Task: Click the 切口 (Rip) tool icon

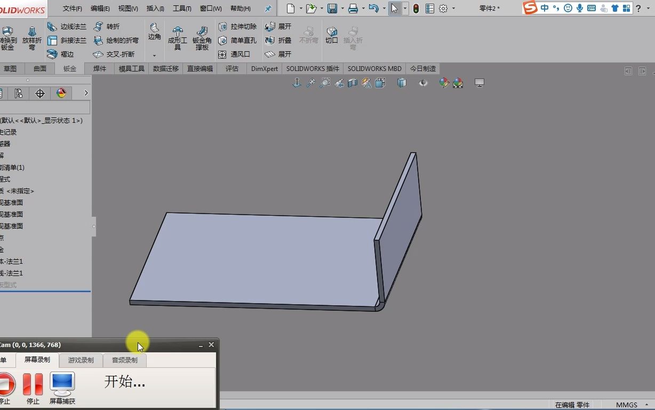Action: [331, 33]
